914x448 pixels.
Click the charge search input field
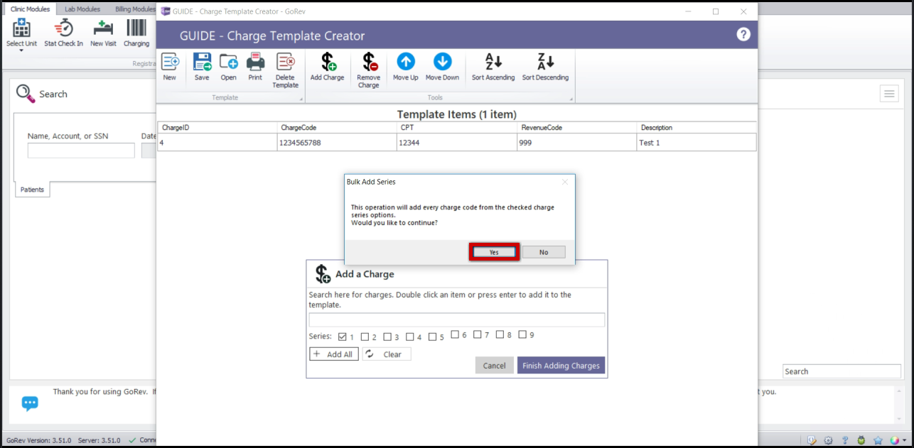[457, 320]
